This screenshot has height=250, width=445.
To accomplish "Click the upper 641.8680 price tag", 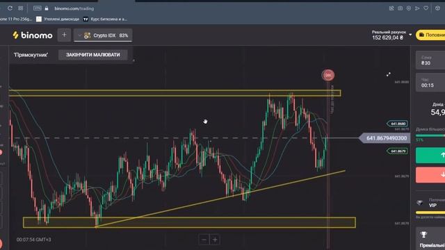I will point(398,124).
